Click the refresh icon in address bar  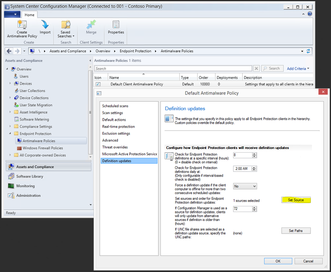click(x=308, y=51)
